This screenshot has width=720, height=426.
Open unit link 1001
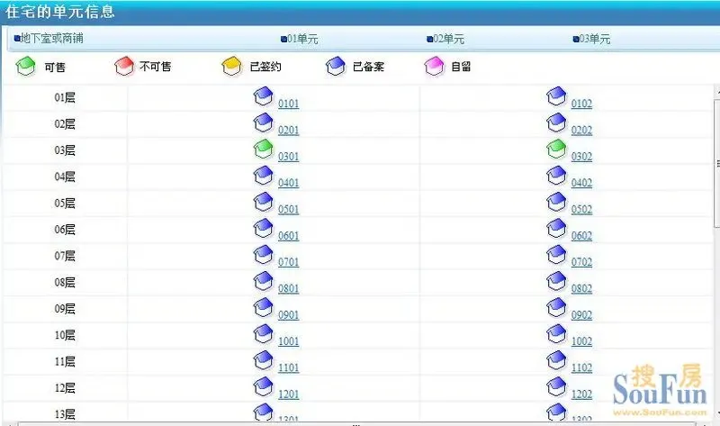tap(288, 341)
